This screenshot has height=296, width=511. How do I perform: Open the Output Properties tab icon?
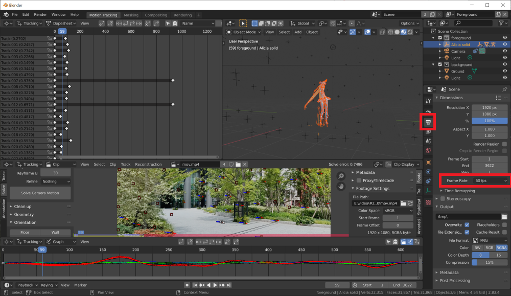(428, 122)
